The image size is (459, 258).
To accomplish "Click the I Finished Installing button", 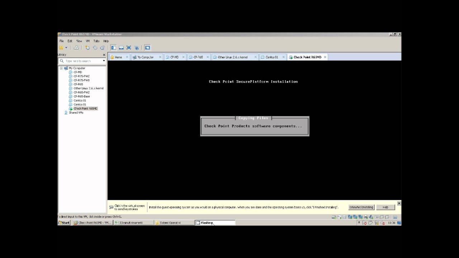I will (361, 207).
